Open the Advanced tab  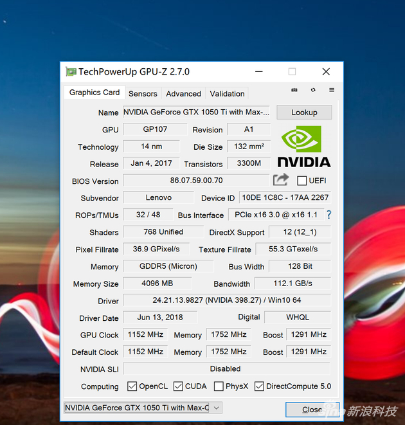pyautogui.click(x=183, y=93)
